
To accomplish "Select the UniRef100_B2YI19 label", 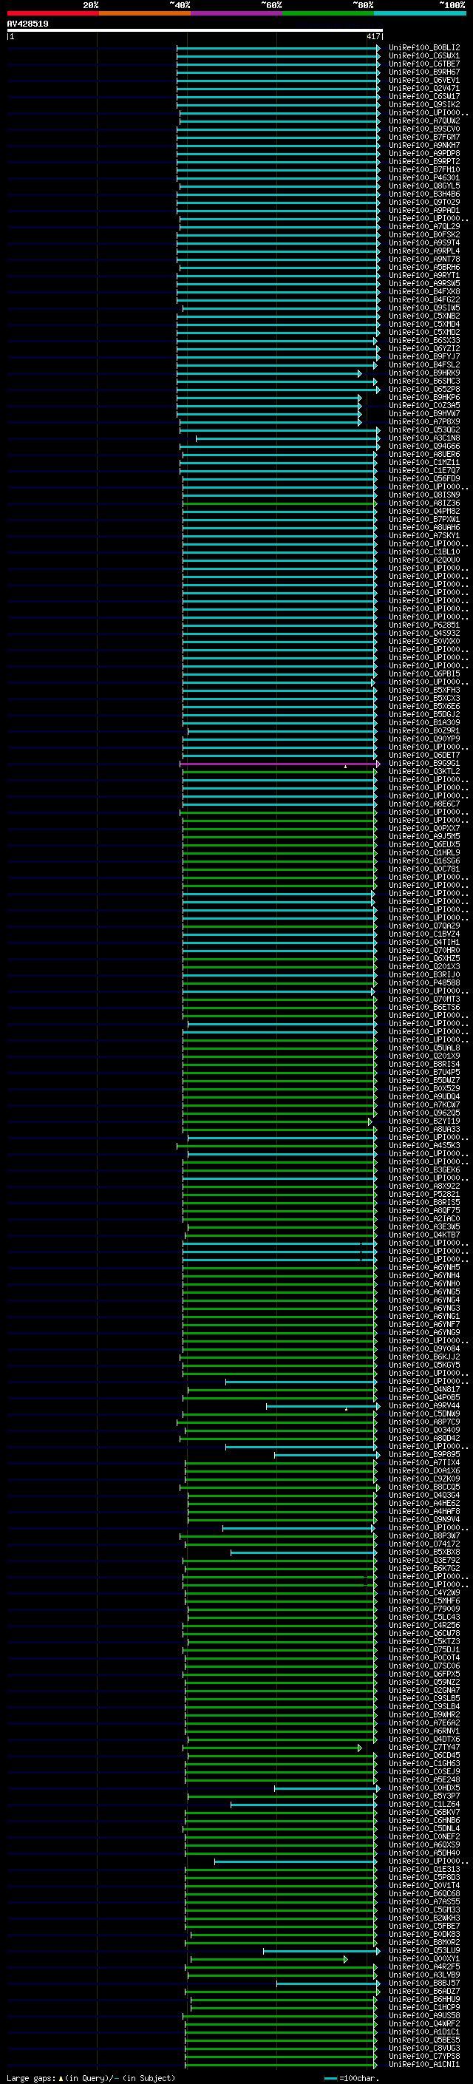I will [424, 1121].
